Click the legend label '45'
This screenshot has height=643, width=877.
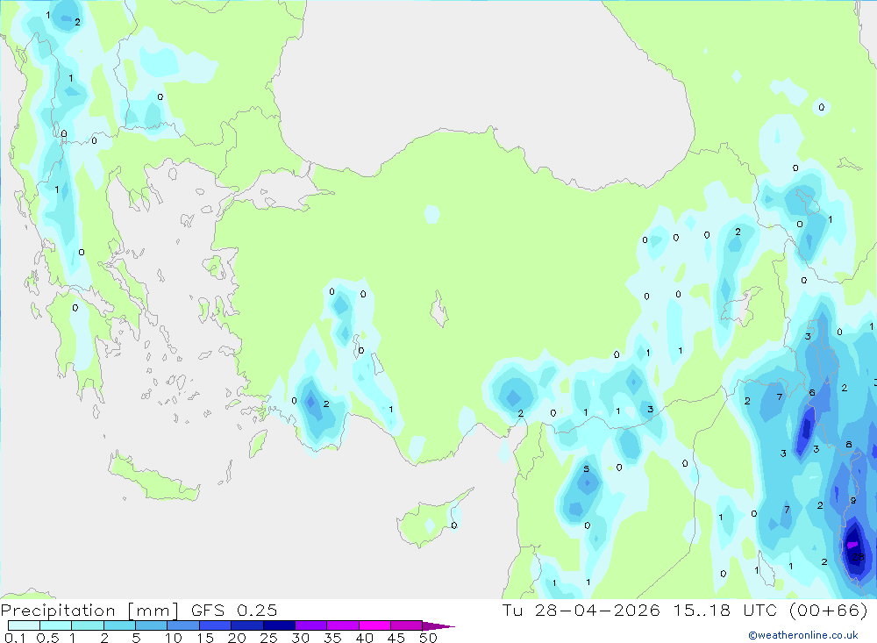coord(396,638)
